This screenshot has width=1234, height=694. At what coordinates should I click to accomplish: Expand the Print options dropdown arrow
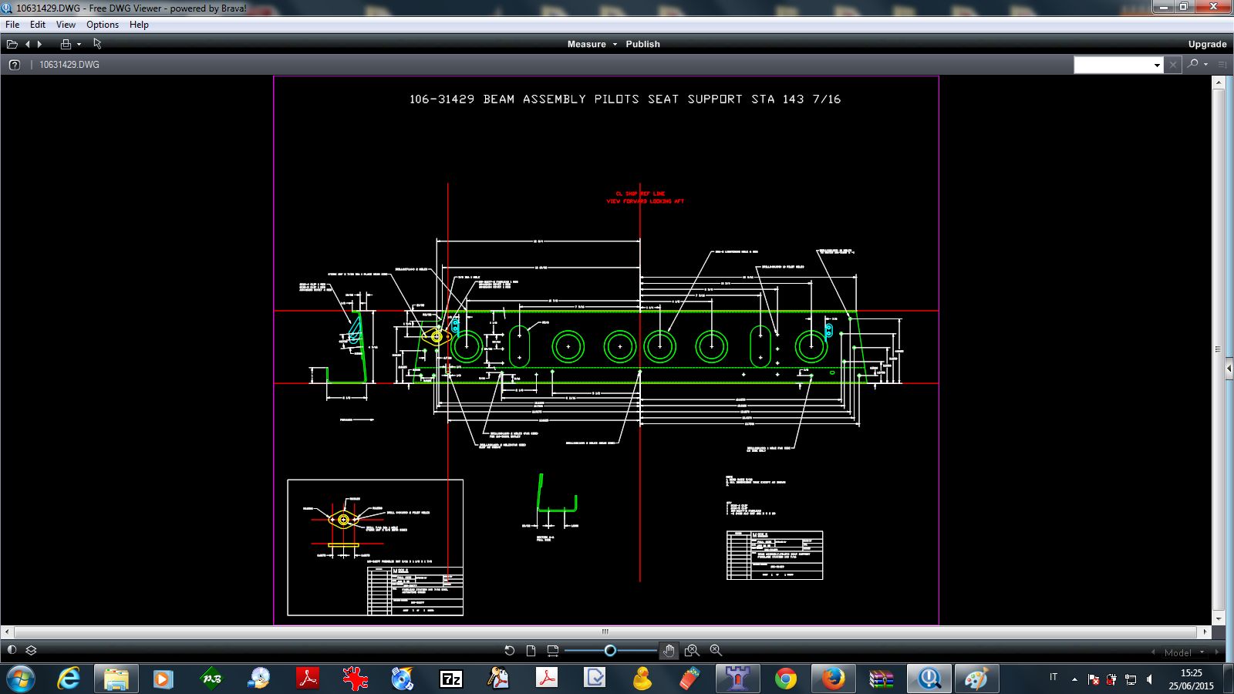(79, 45)
